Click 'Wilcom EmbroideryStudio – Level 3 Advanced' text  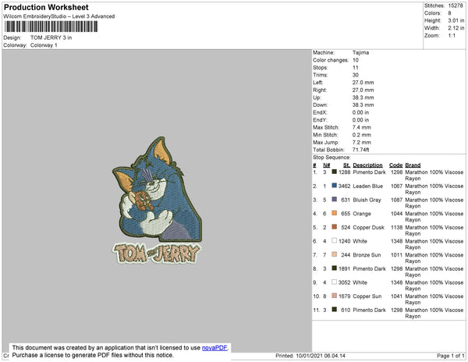click(x=59, y=16)
